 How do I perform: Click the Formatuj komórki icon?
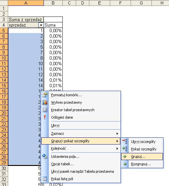[45, 95]
